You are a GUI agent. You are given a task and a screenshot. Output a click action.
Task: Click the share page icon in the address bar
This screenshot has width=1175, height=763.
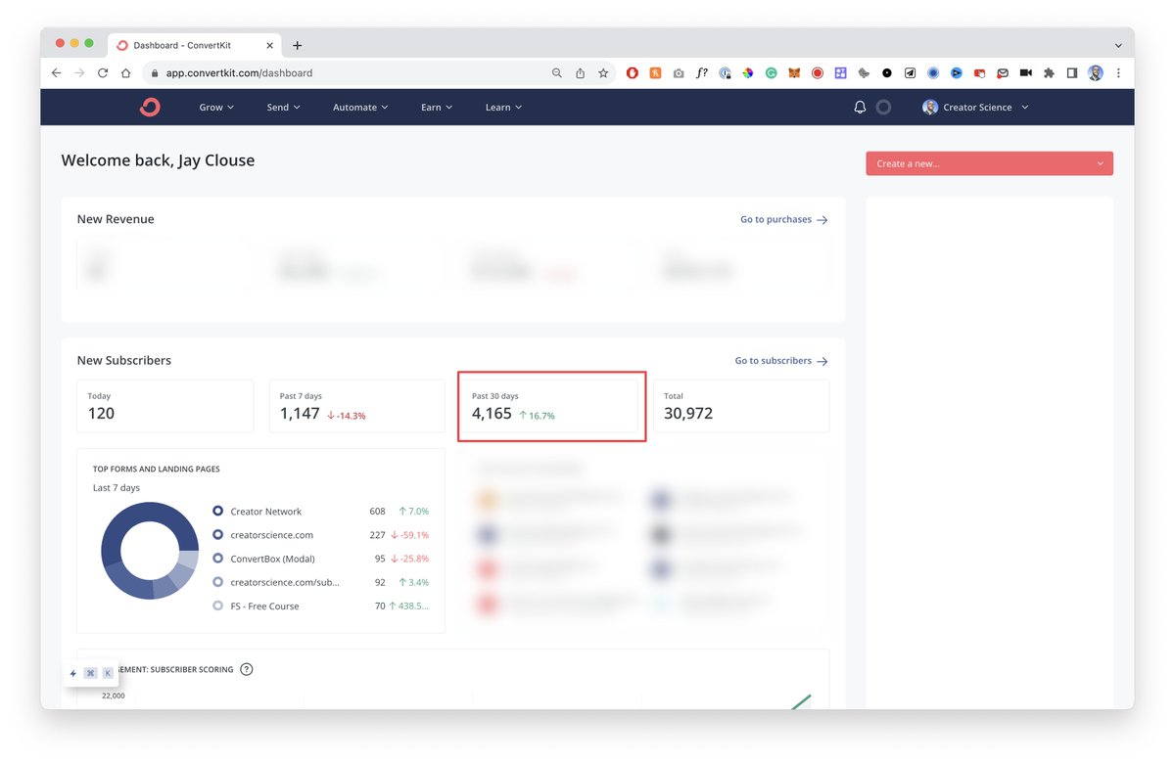tap(581, 73)
